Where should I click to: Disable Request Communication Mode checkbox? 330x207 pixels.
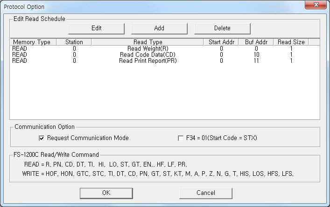[42, 138]
